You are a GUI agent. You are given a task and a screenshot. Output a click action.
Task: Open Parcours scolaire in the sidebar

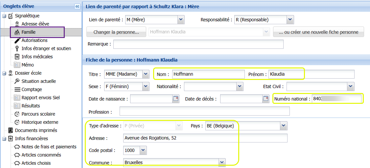pyautogui.click(x=38, y=114)
